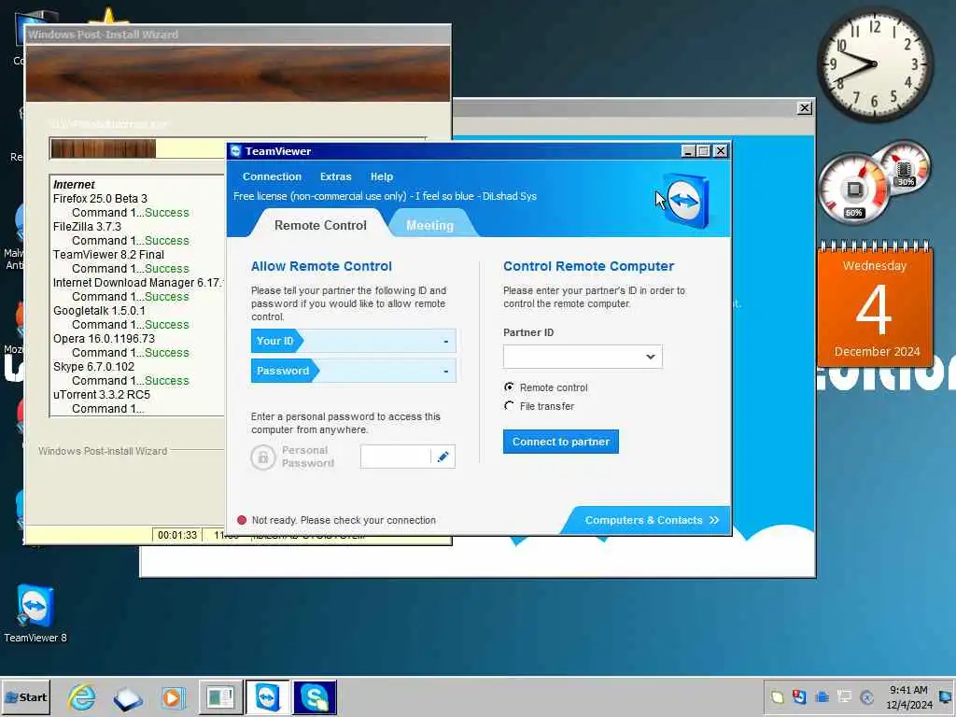Select Skype 6.7.0.102 in wizard list
This screenshot has height=717, width=956.
94,367
